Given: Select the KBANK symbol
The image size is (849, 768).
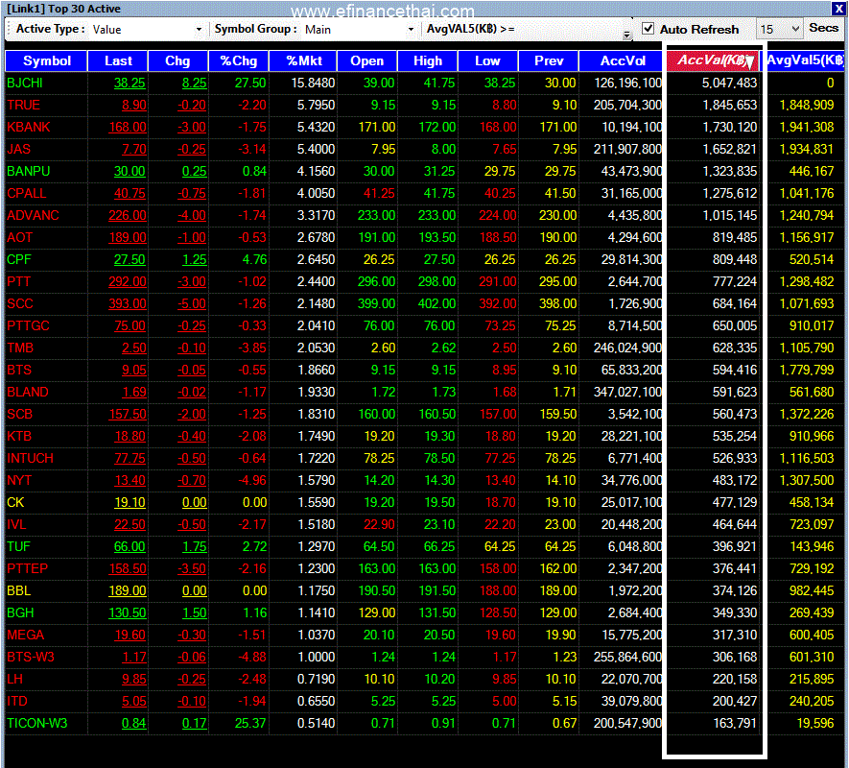Looking at the screenshot, I should (x=28, y=127).
